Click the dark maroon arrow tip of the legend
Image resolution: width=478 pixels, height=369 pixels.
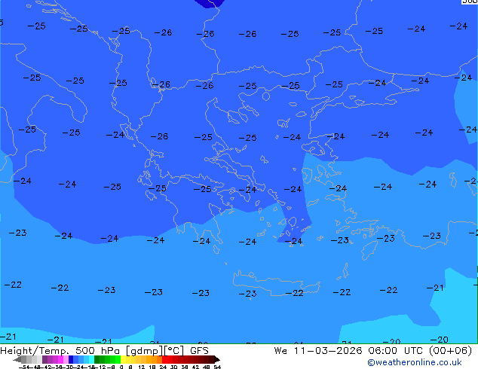point(216,359)
